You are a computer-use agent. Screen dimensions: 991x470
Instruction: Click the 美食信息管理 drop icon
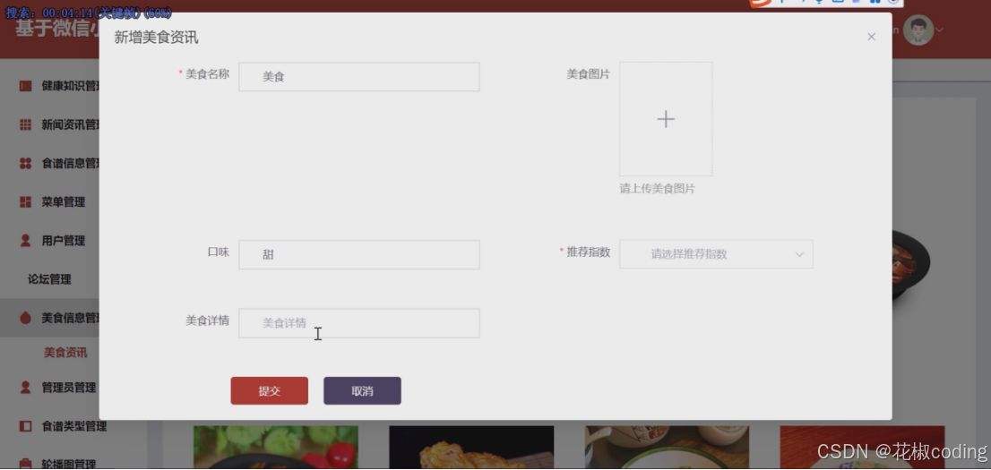coord(25,318)
